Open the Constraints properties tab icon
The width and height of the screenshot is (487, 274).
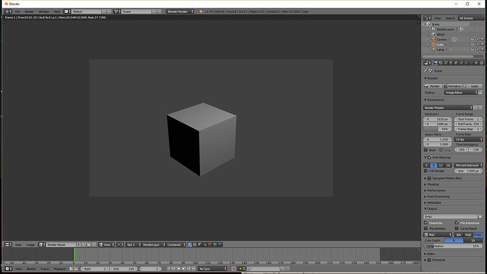[461, 63]
